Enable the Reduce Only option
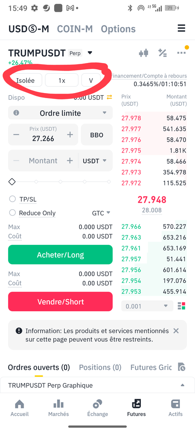 [12, 213]
